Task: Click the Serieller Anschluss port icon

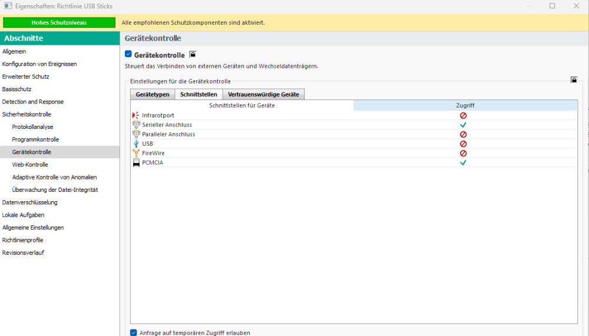Action: click(x=136, y=125)
